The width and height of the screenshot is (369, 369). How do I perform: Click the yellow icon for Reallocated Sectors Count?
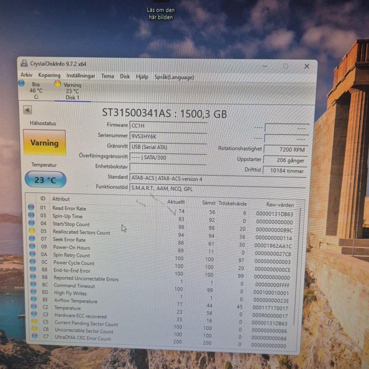pos(32,230)
